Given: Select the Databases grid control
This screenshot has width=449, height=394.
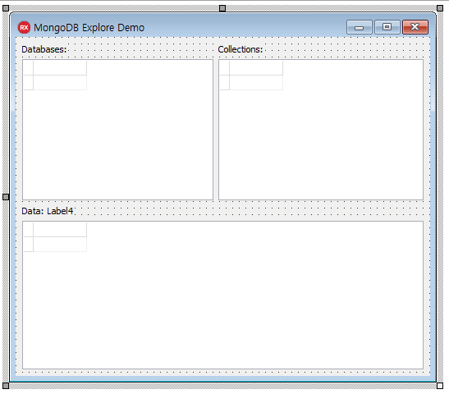Looking at the screenshot, I should pos(117,130).
